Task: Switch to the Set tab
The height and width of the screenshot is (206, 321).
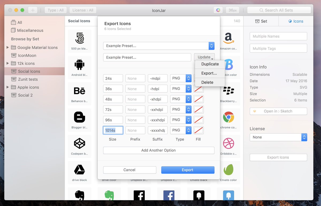Action: pos(261,21)
